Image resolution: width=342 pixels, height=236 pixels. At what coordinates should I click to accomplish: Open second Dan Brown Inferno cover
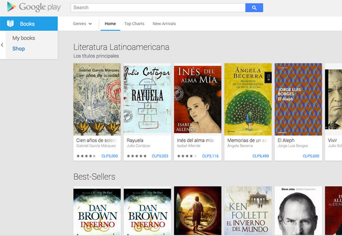click(147, 211)
